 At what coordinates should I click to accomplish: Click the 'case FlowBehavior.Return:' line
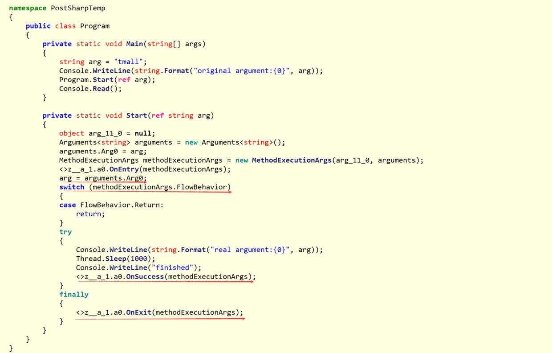pyautogui.click(x=111, y=205)
